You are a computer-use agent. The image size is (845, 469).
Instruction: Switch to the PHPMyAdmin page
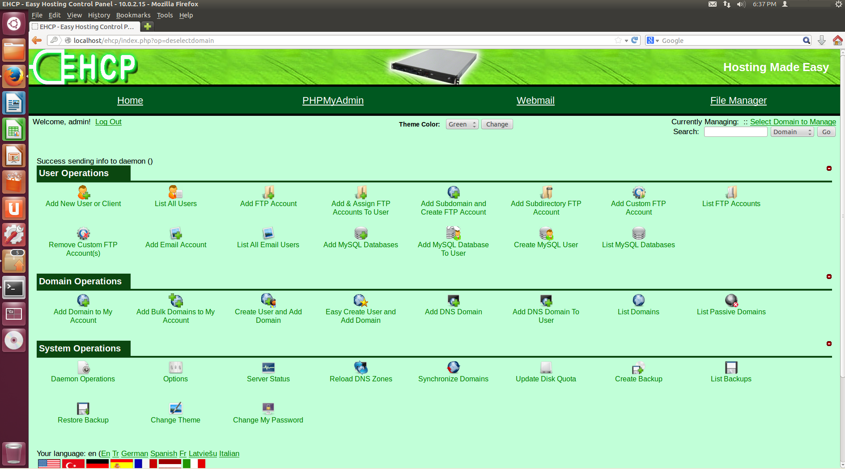pos(333,100)
